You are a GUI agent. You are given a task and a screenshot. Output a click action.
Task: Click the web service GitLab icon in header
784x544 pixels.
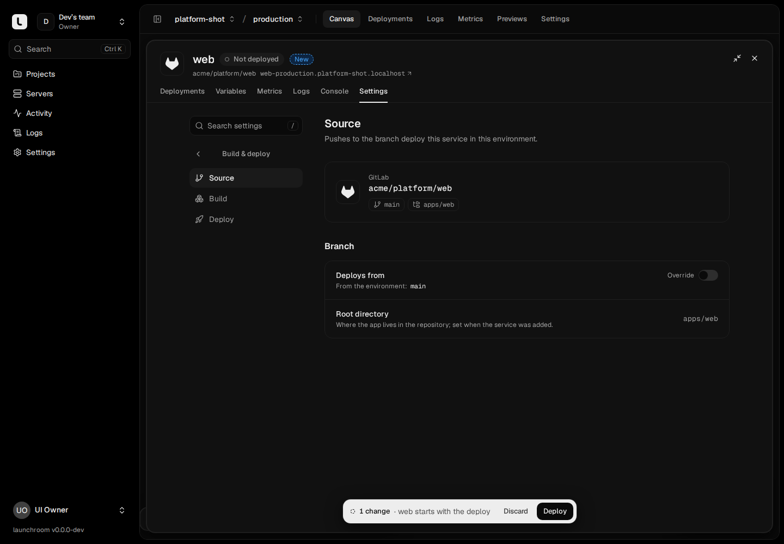click(x=172, y=64)
